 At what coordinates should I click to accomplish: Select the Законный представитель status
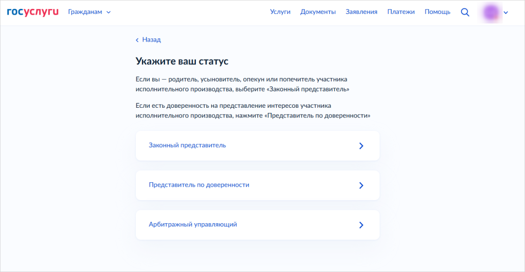pyautogui.click(x=187, y=145)
